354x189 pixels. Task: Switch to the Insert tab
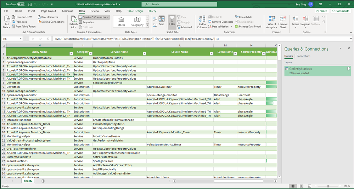point(32,11)
